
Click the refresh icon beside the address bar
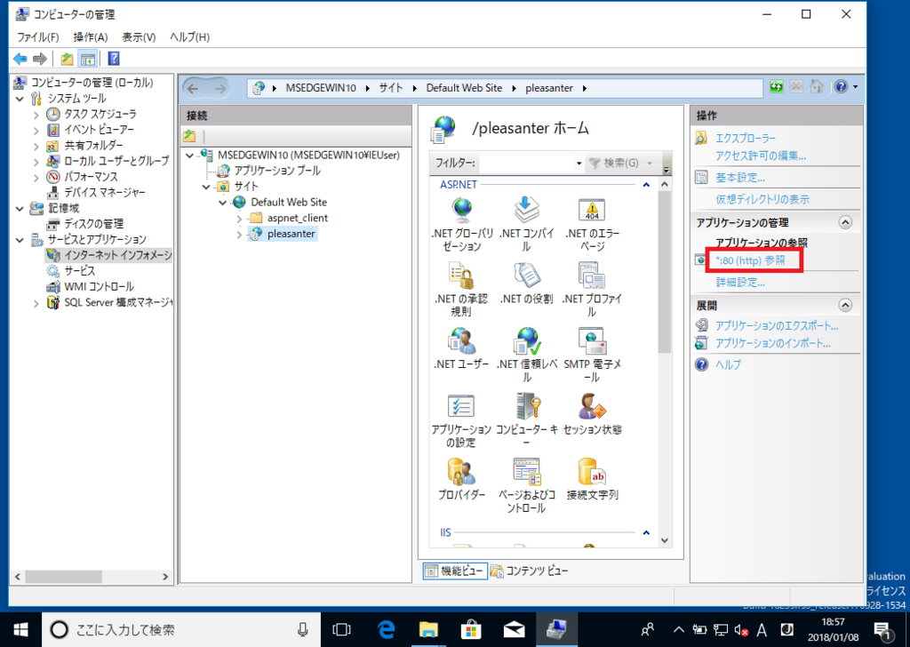(776, 87)
